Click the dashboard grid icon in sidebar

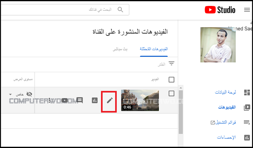pyautogui.click(x=247, y=92)
